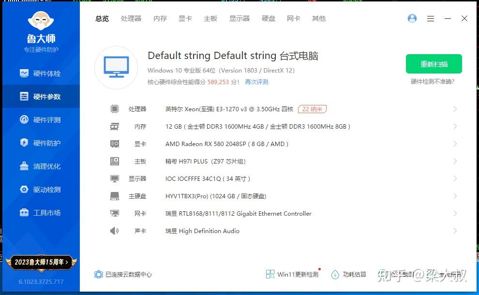Click the 硬件检测不准确? link
Viewport: 479px width, 295px height.
[433, 82]
